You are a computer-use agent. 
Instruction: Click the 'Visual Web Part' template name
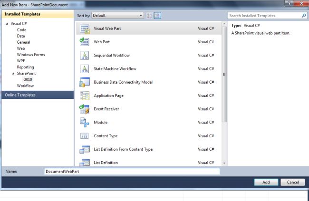coord(107,29)
